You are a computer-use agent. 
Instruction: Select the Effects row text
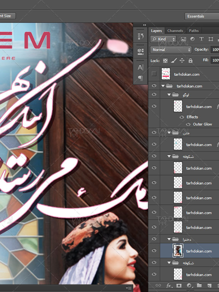(192, 117)
